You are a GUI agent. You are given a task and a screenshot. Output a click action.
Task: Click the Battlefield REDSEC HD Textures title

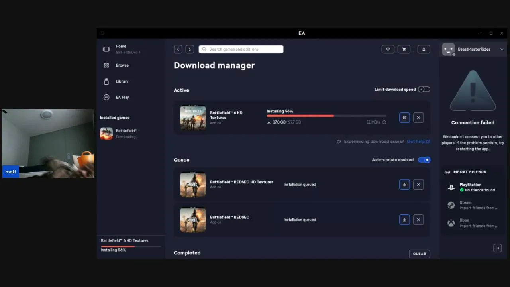pyautogui.click(x=241, y=182)
